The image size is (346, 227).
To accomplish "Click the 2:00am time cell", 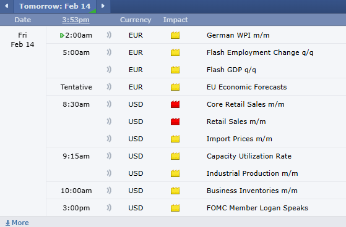I will coord(79,35).
